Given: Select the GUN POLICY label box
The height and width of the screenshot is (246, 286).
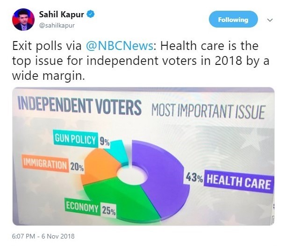Looking at the screenshot, I should coord(75,138).
